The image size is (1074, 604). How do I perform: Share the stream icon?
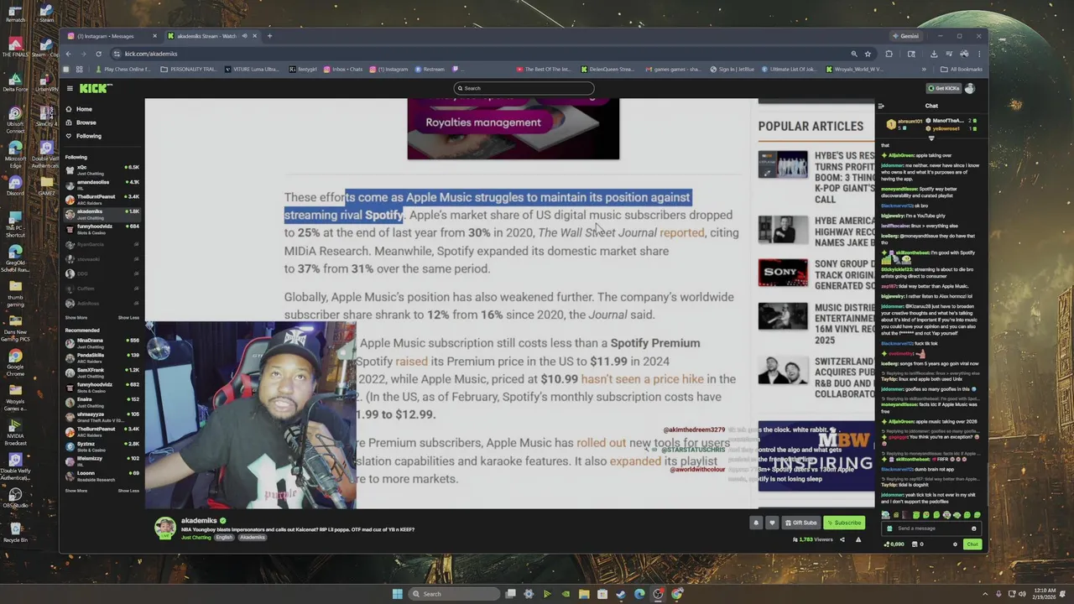tap(842, 539)
